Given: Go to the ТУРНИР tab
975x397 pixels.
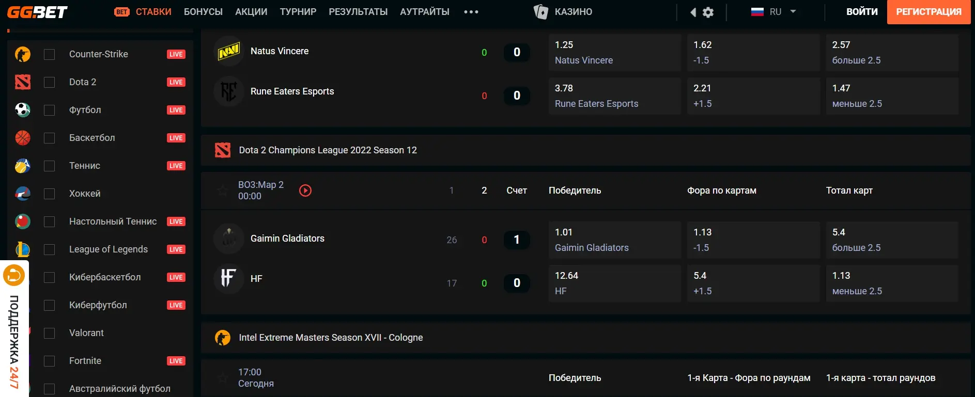Looking at the screenshot, I should coord(298,12).
